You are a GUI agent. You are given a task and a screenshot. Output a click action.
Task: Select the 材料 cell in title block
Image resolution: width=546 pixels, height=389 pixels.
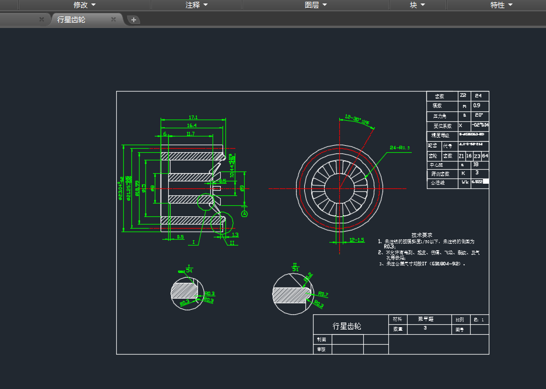click(x=398, y=320)
